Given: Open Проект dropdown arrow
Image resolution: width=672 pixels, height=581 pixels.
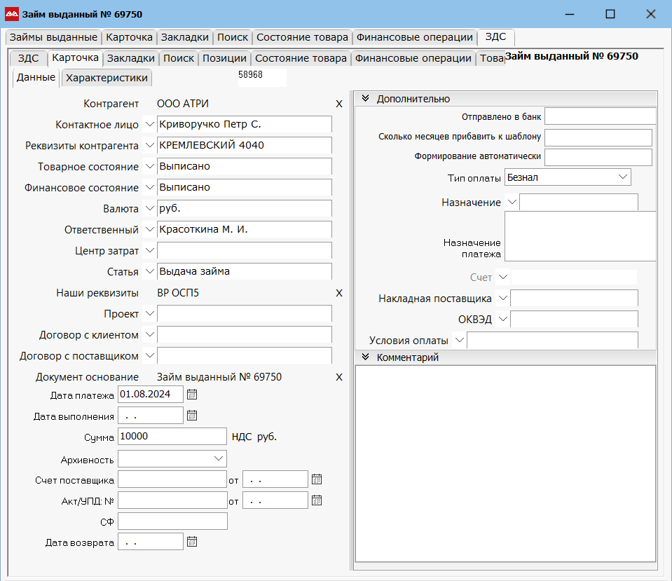Looking at the screenshot, I should 149,313.
